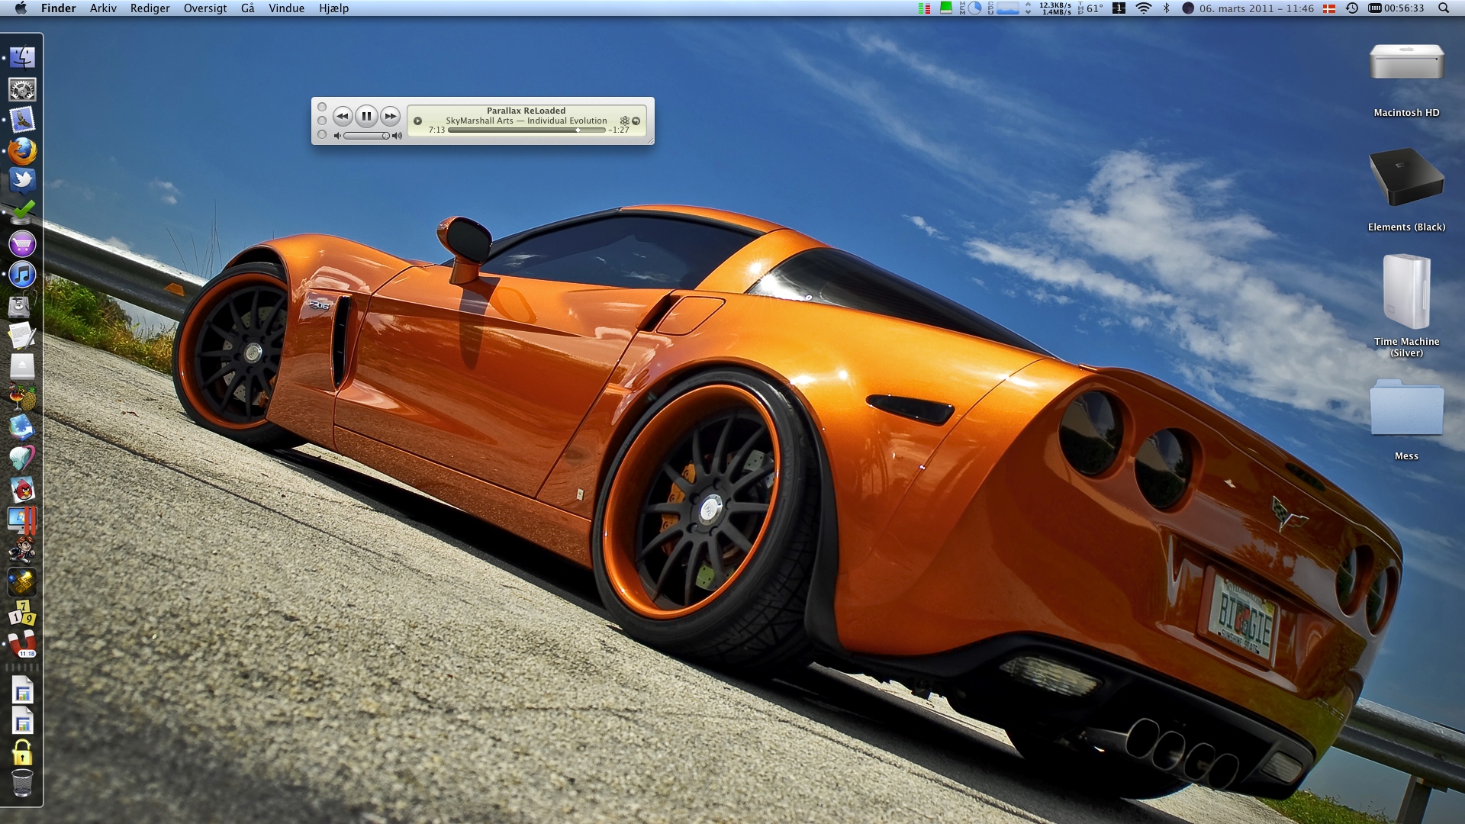This screenshot has width=1465, height=824.
Task: Click the return arrow icon in track display
Action: pos(636,121)
